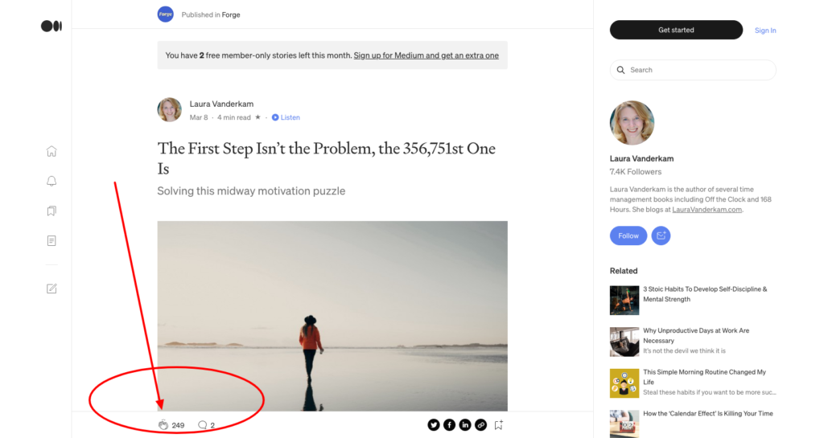Share the article on Facebook
The width and height of the screenshot is (824, 438).
[449, 425]
